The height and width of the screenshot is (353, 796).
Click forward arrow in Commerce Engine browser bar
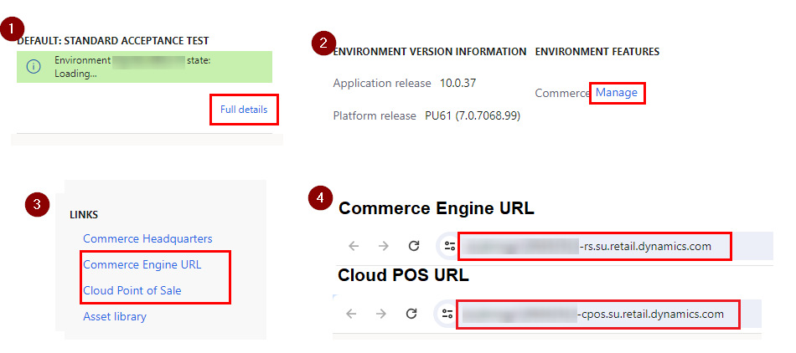click(x=383, y=246)
